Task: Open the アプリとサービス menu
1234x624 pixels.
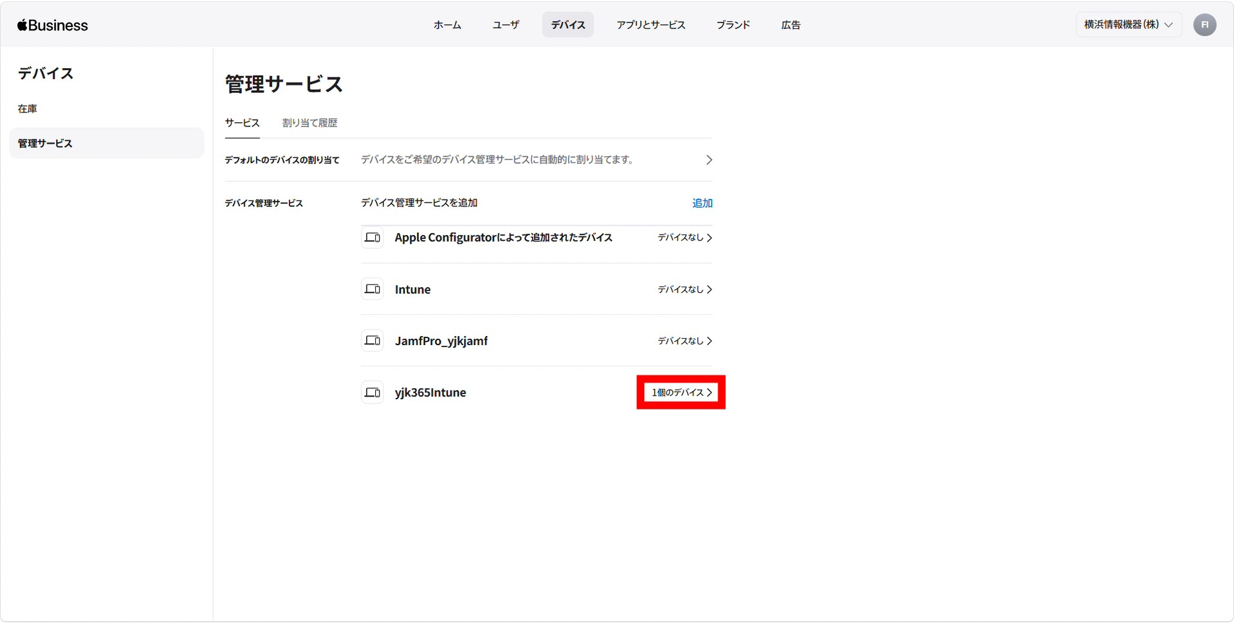Action: click(651, 25)
